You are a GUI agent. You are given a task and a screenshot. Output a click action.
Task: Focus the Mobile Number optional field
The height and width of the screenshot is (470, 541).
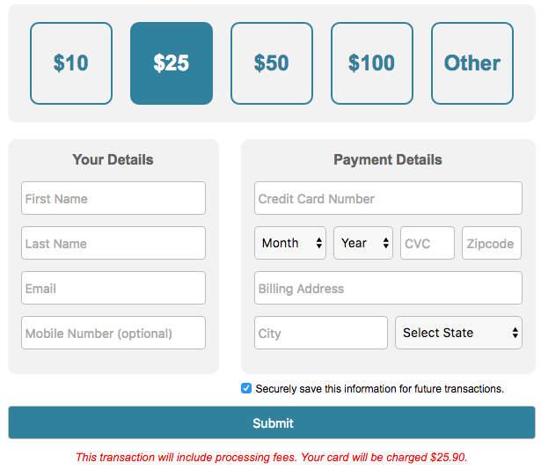click(x=113, y=333)
